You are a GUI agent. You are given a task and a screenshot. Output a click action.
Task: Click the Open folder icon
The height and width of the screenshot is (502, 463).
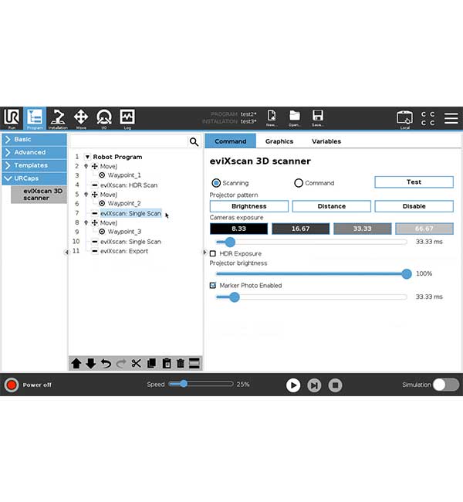[x=294, y=118]
